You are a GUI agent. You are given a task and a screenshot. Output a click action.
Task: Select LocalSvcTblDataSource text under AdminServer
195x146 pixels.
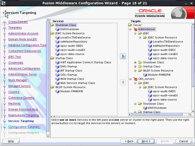pos(168,42)
